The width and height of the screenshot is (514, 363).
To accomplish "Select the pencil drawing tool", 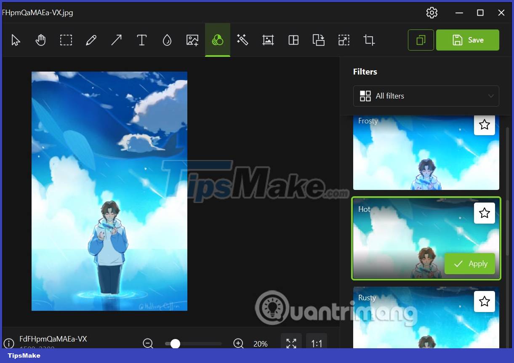I will coord(91,40).
